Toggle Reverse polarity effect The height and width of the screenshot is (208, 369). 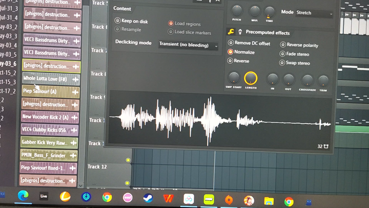pos(283,44)
